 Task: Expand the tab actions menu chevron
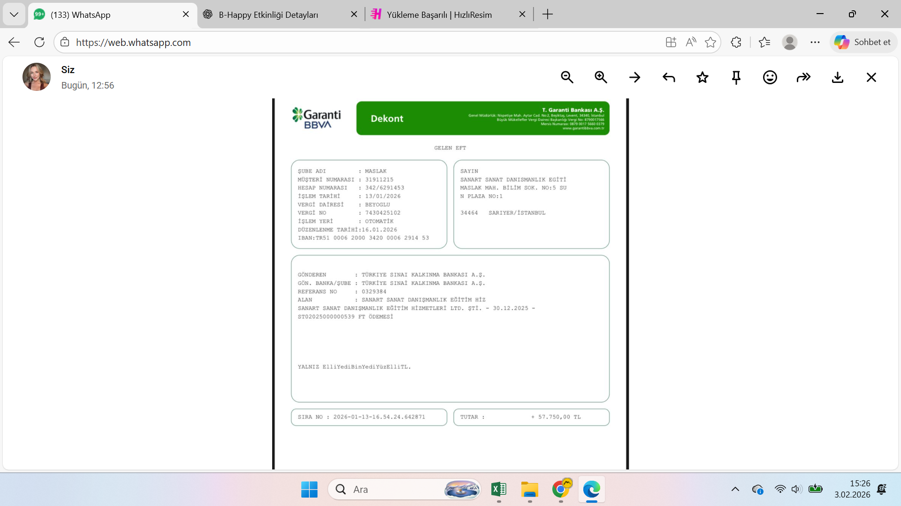tap(14, 15)
